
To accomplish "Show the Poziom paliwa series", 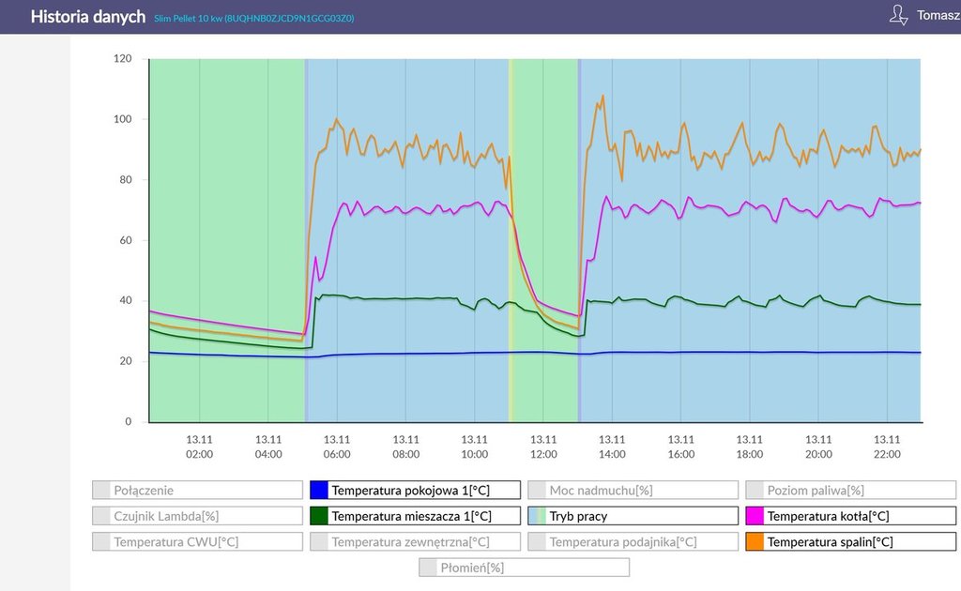I will click(850, 490).
